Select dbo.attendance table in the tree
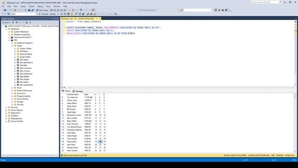 pos(26,63)
